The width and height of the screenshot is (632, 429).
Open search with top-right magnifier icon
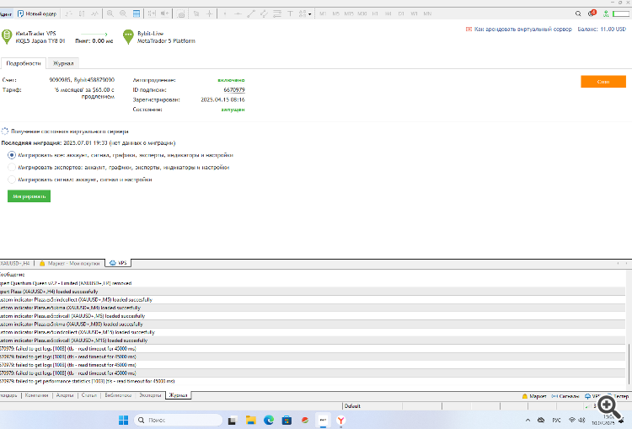point(578,13)
